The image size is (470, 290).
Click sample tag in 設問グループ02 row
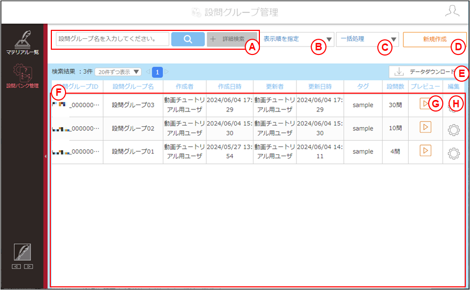pos(363,129)
